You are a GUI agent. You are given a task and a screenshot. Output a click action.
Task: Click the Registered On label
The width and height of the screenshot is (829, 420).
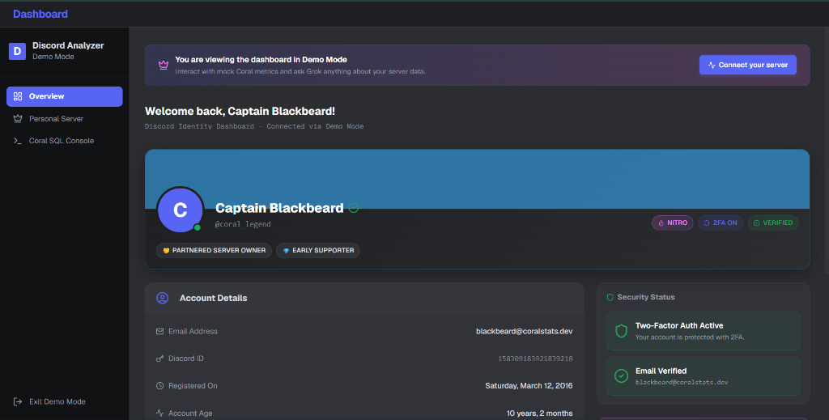193,386
